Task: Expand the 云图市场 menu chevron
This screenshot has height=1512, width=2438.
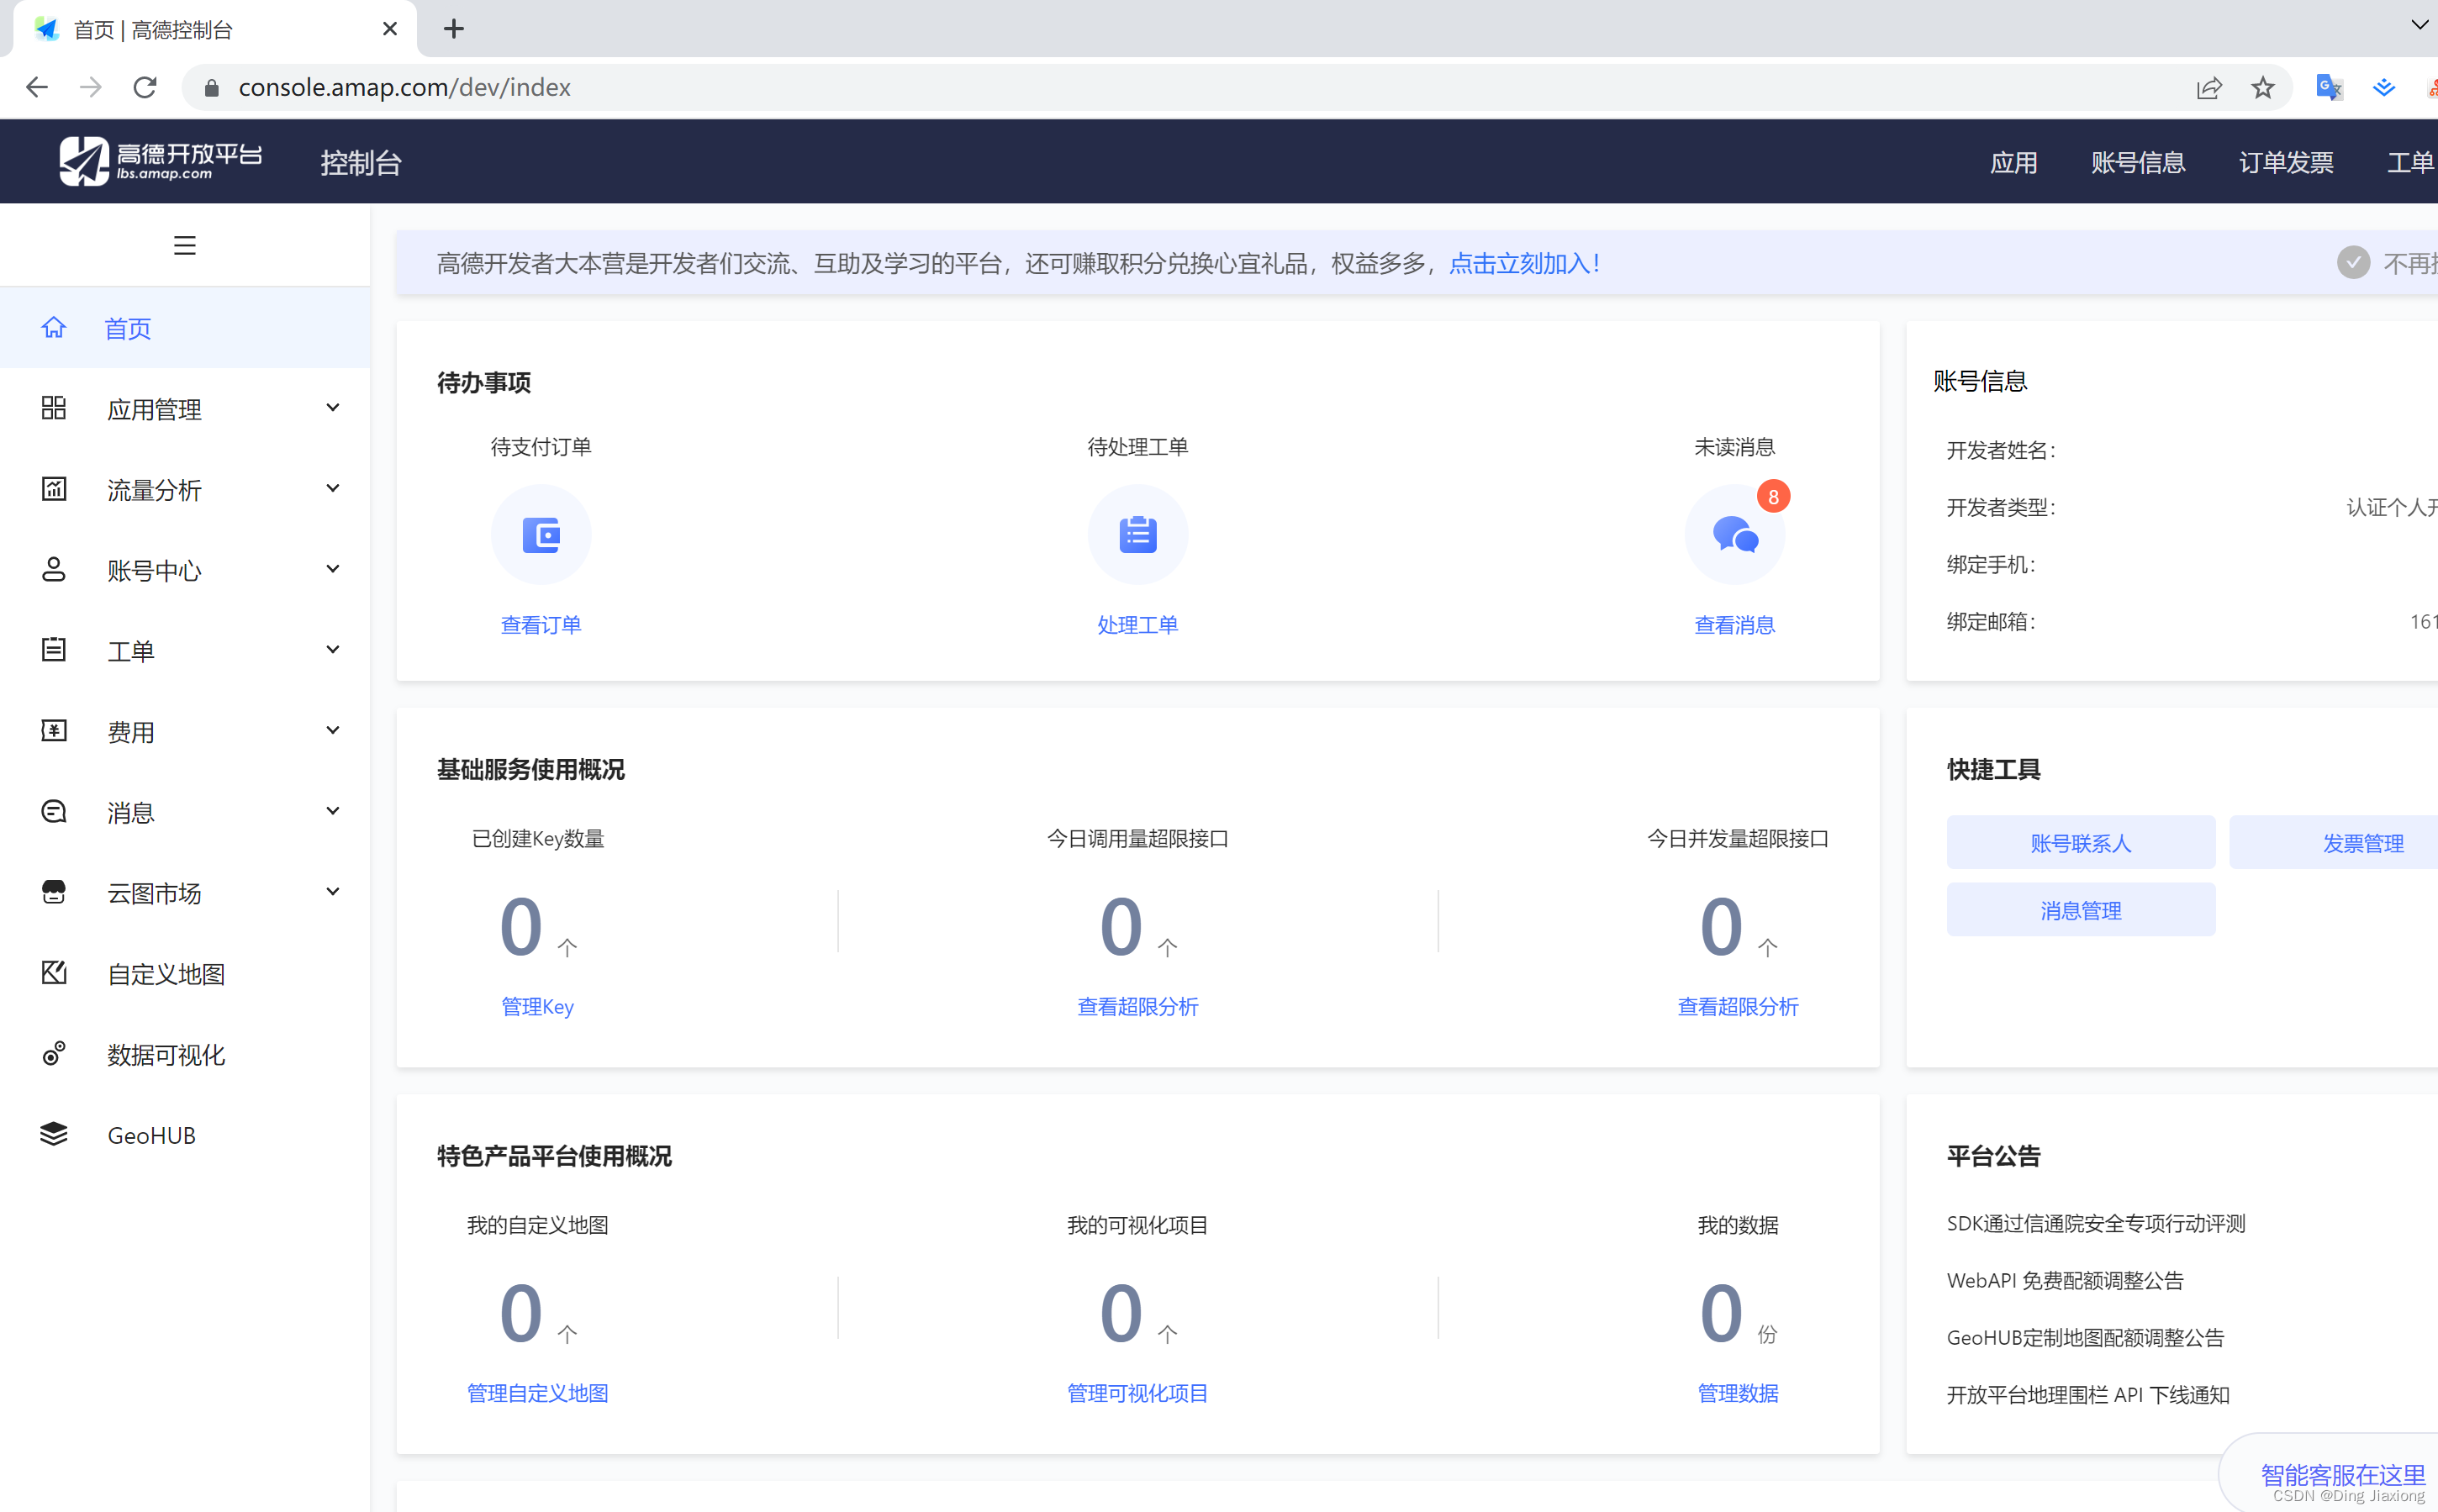Action: coord(333,892)
